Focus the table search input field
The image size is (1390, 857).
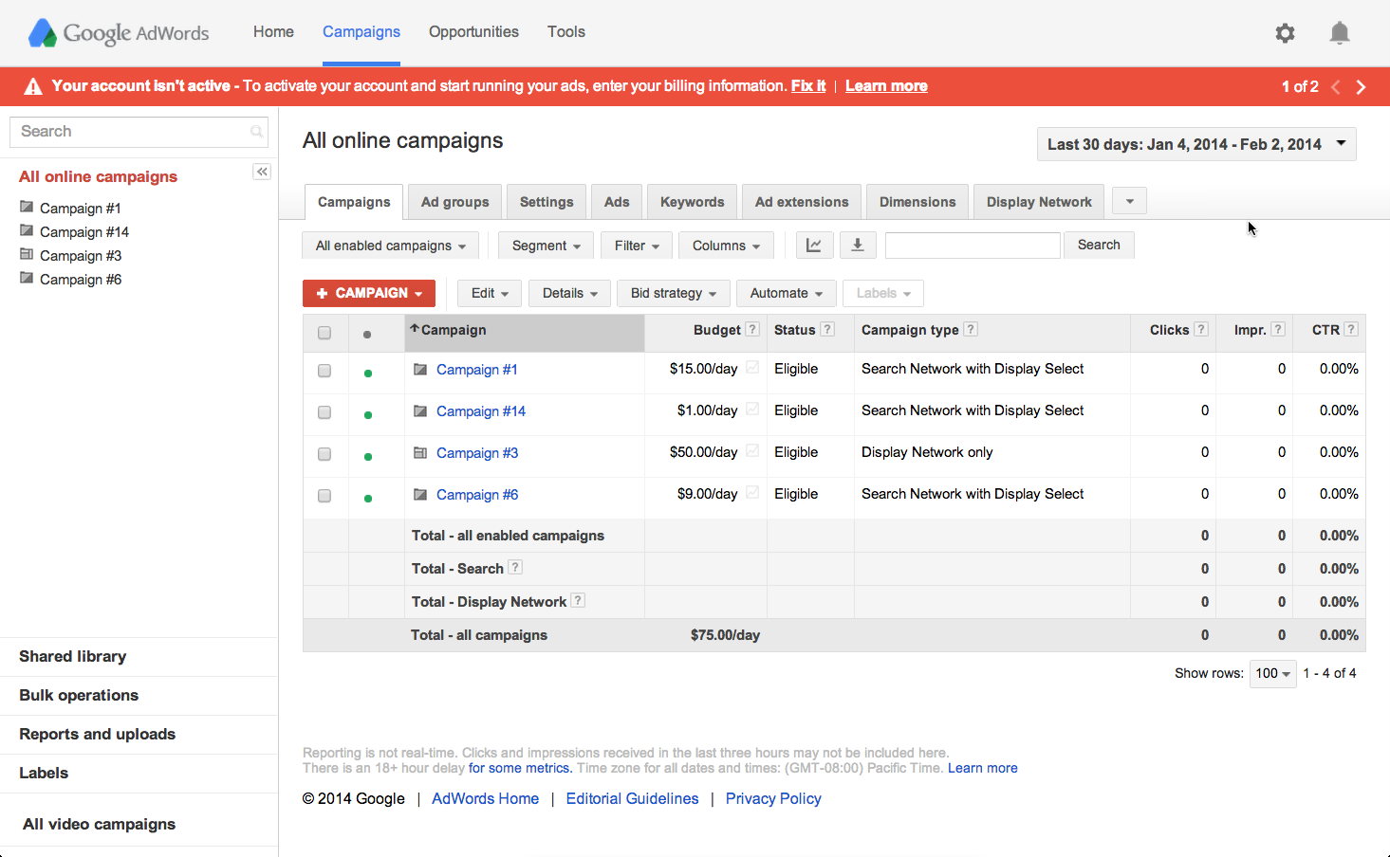[973, 246]
